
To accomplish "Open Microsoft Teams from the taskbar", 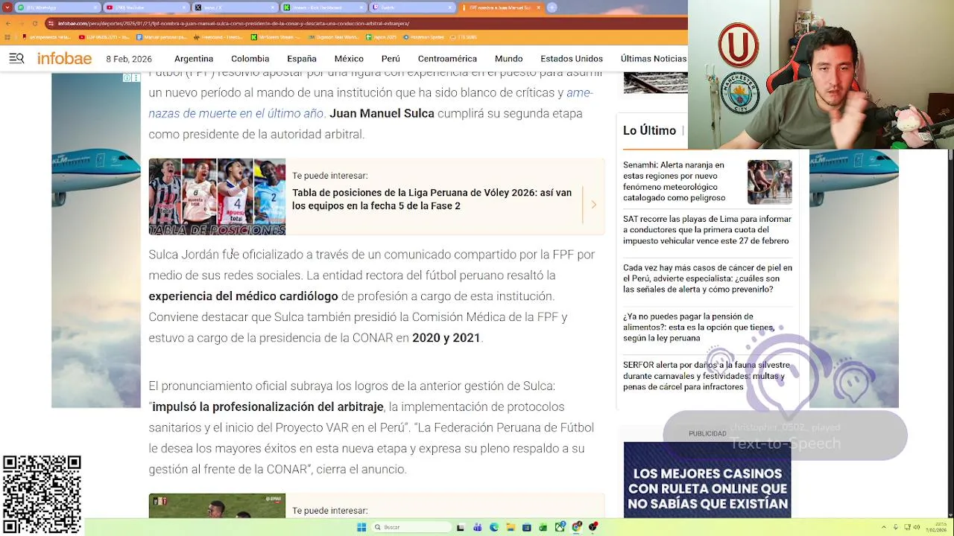I will click(x=478, y=527).
